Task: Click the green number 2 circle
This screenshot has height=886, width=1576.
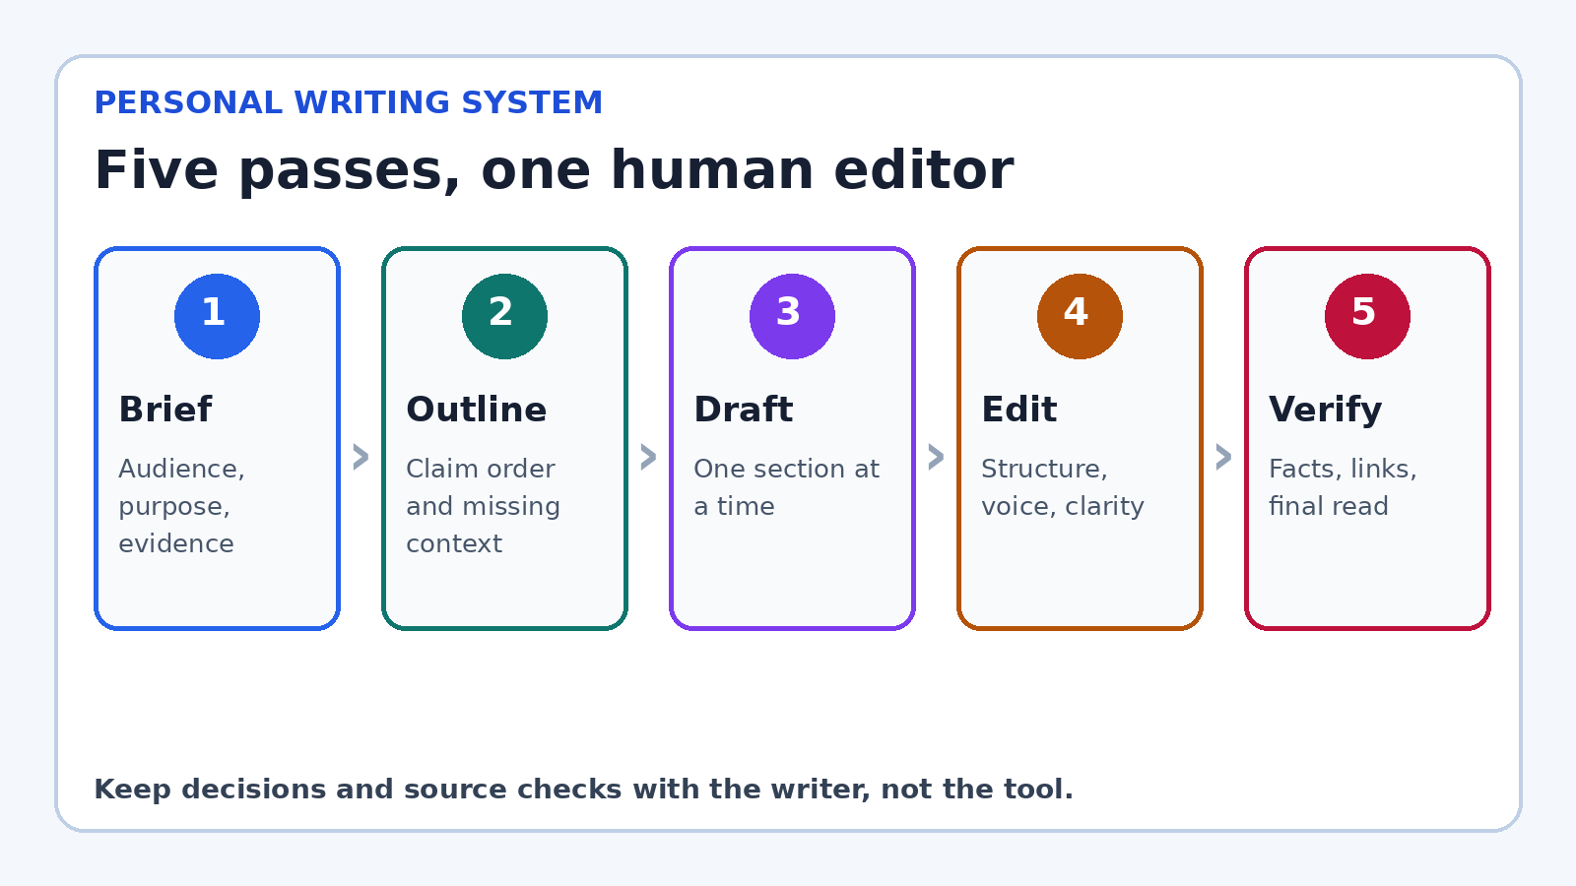Action: (504, 316)
